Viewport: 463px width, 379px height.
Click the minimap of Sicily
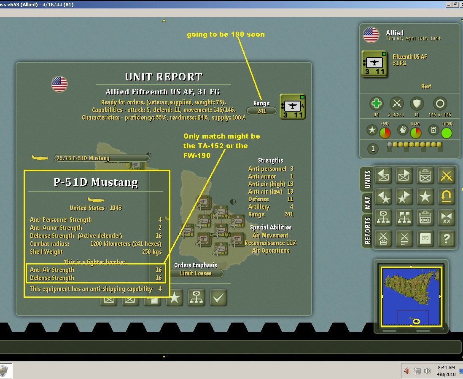411,296
